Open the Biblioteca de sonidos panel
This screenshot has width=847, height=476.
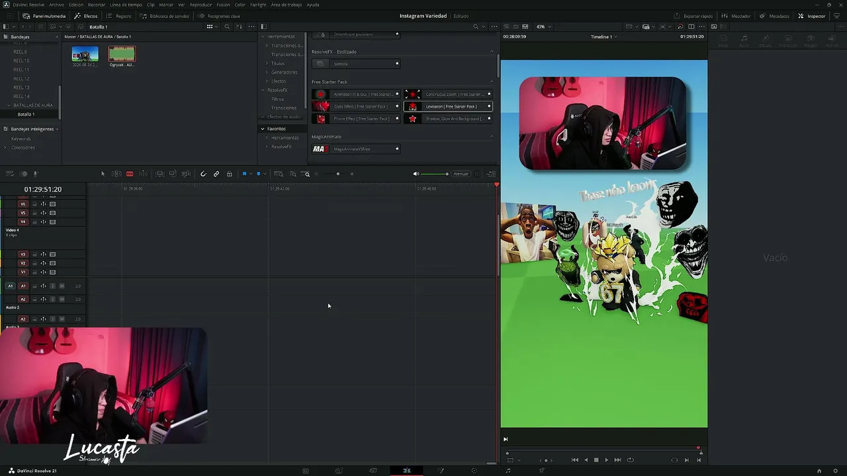pos(165,16)
